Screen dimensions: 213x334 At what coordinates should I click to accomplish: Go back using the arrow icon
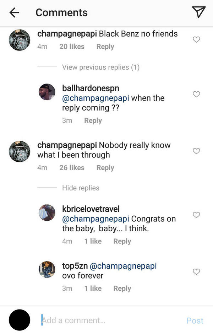[14, 12]
